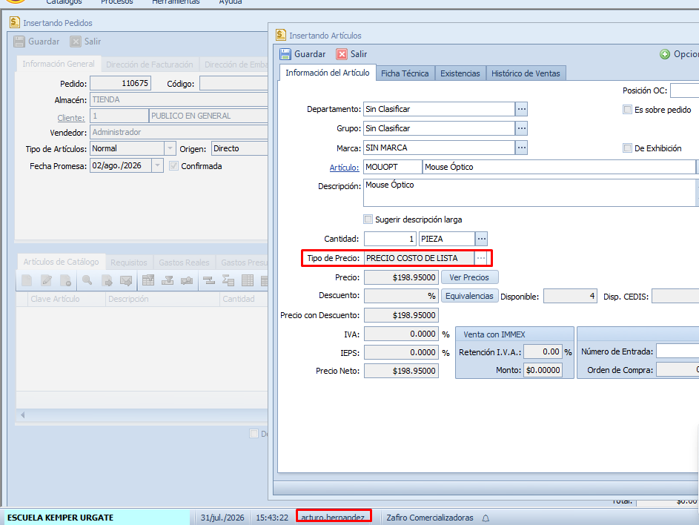The height and width of the screenshot is (525, 699).
Task: Click the Guardar floppy disk icon in Insertando Artículos
Action: pyautogui.click(x=285, y=54)
